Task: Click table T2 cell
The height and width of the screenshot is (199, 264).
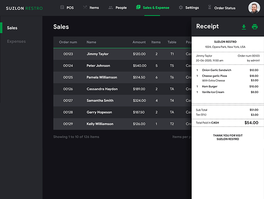Action: 172,124
